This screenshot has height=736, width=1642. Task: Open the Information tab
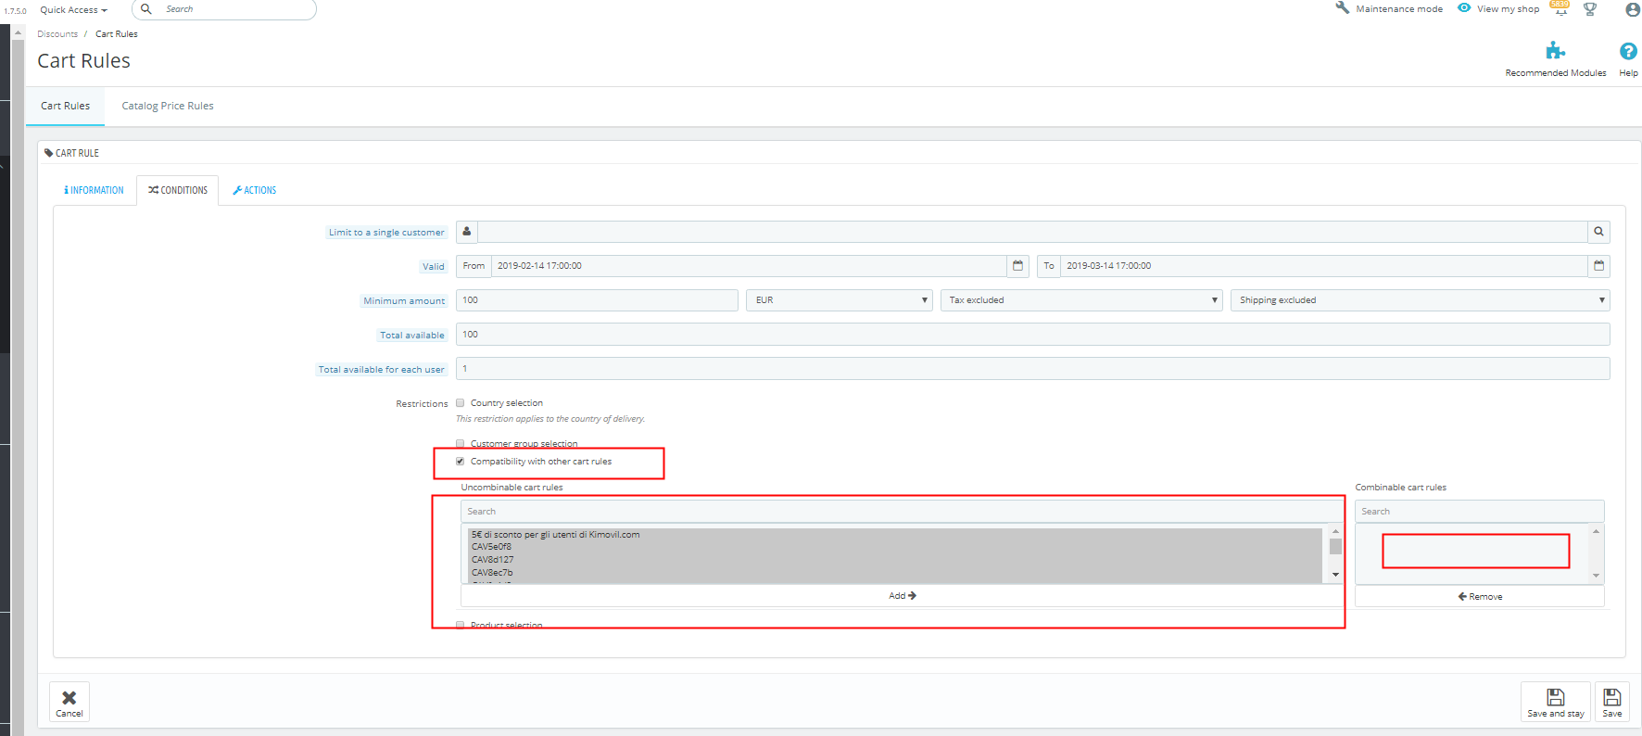click(95, 190)
